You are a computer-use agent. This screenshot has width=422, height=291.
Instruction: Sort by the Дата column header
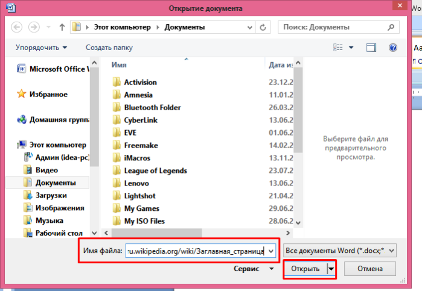[x=280, y=64]
